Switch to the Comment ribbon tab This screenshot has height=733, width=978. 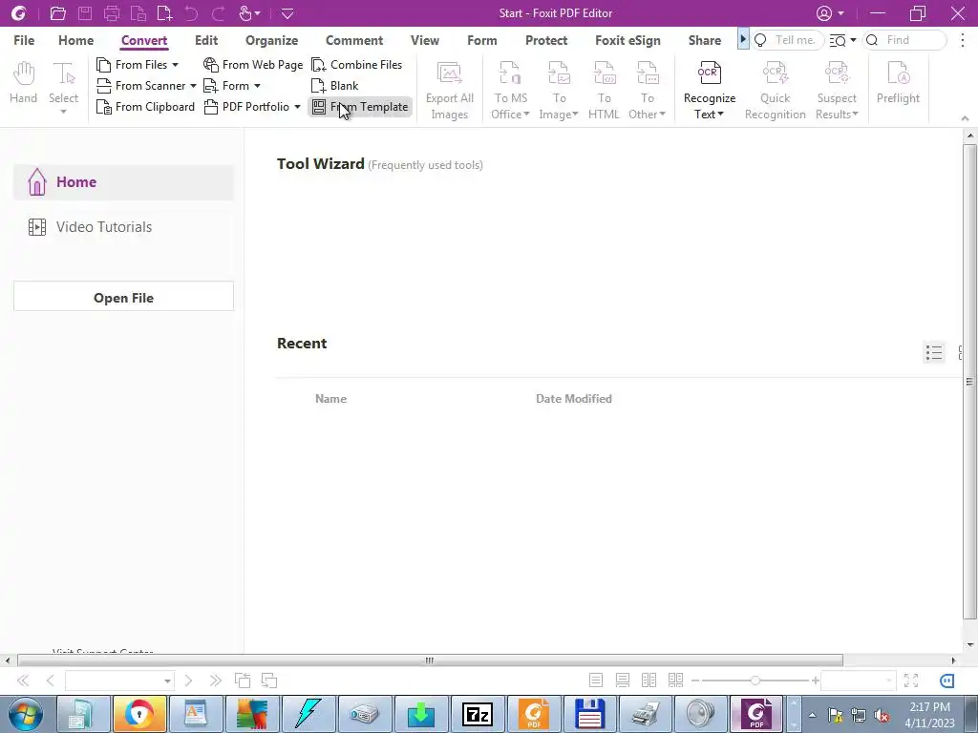coord(354,40)
